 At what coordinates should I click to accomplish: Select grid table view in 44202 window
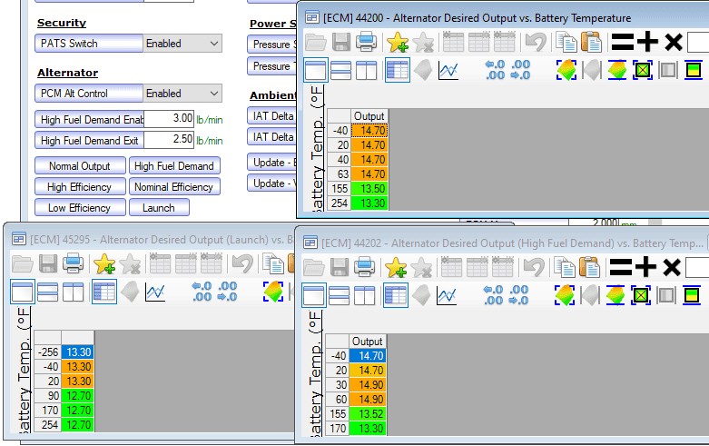(396, 295)
